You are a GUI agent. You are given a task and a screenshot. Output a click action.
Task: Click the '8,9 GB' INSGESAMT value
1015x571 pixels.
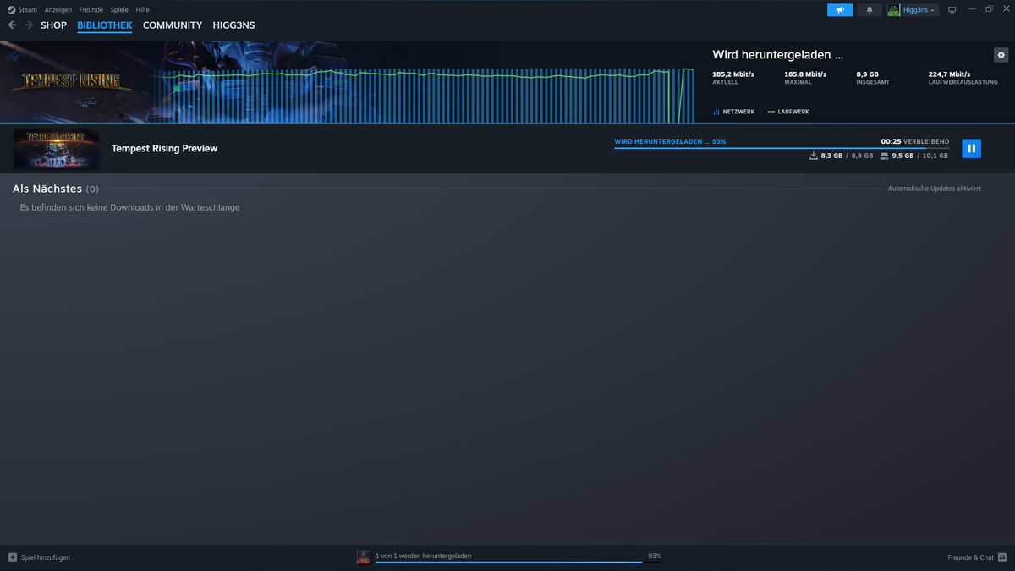coord(867,74)
